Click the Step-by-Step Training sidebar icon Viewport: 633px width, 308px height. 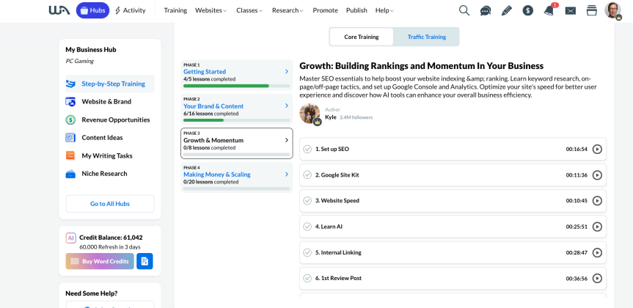coord(70,84)
